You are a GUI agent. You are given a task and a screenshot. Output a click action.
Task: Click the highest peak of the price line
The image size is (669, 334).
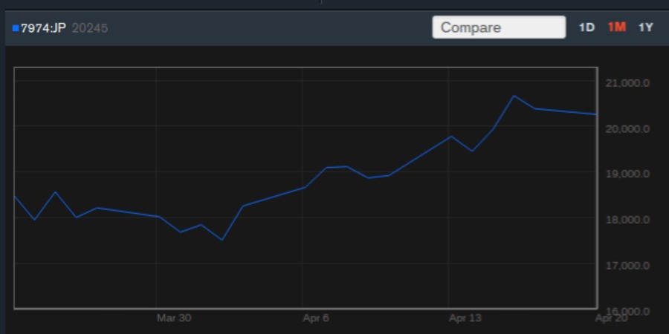[x=514, y=96]
